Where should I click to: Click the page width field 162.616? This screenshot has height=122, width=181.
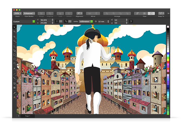[x=46, y=20]
